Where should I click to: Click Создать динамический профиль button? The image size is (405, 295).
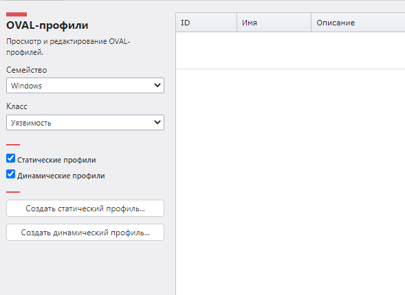85,233
